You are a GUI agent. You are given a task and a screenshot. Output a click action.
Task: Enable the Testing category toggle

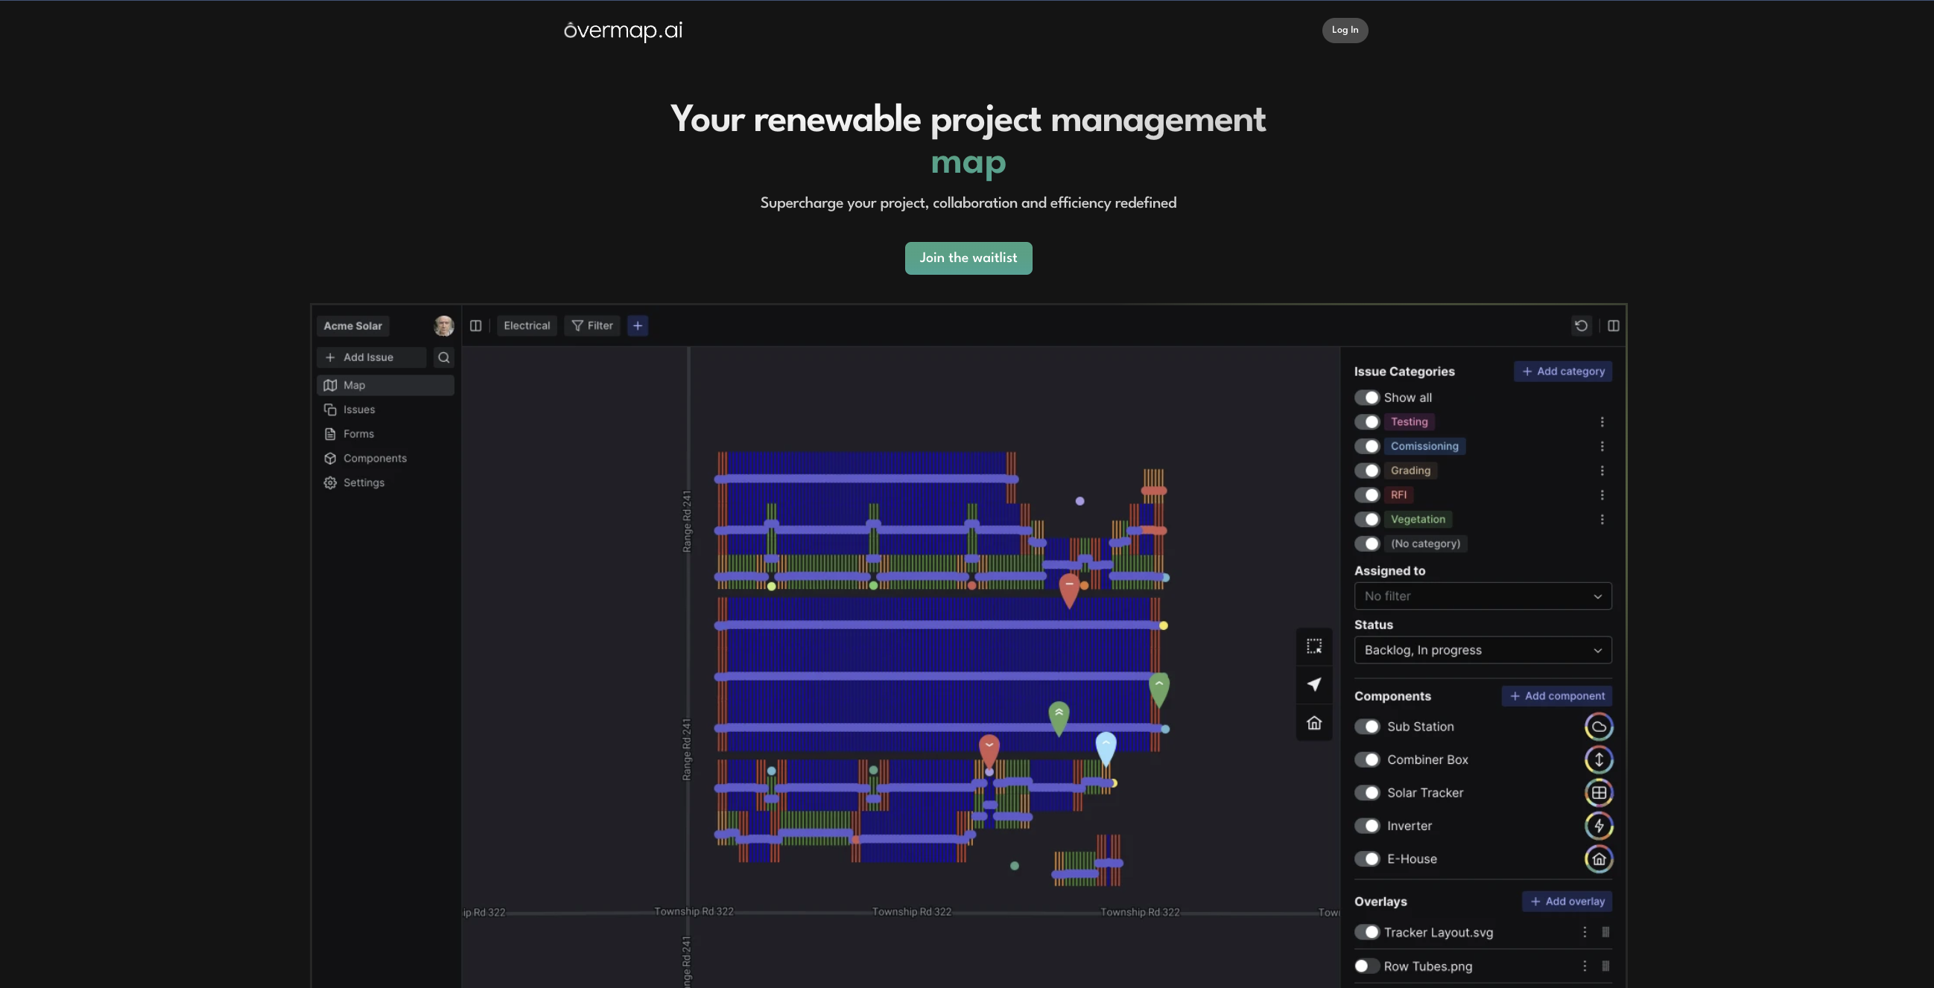click(x=1368, y=421)
